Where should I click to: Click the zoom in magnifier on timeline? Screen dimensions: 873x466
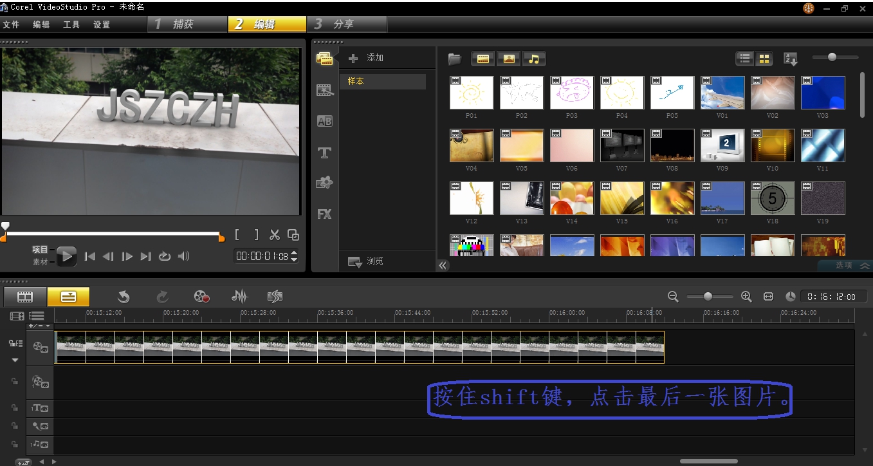(x=746, y=297)
